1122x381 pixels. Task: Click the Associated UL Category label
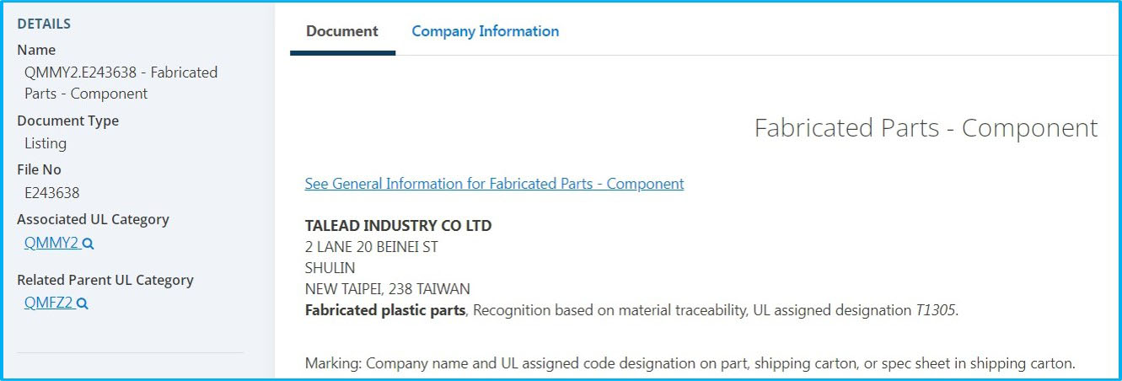pyautogui.click(x=93, y=219)
